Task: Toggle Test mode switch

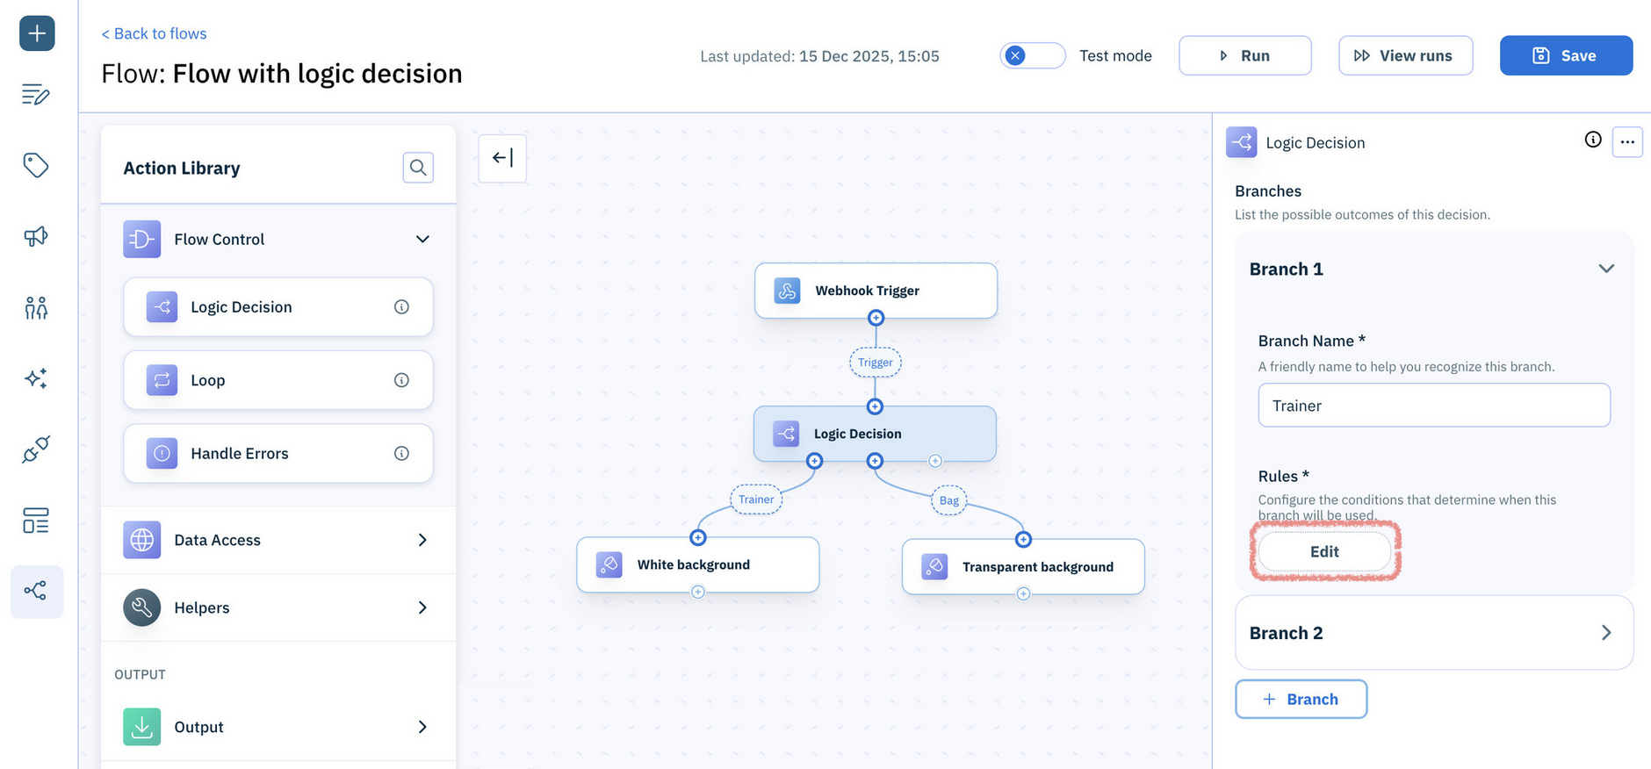Action: [x=1032, y=55]
